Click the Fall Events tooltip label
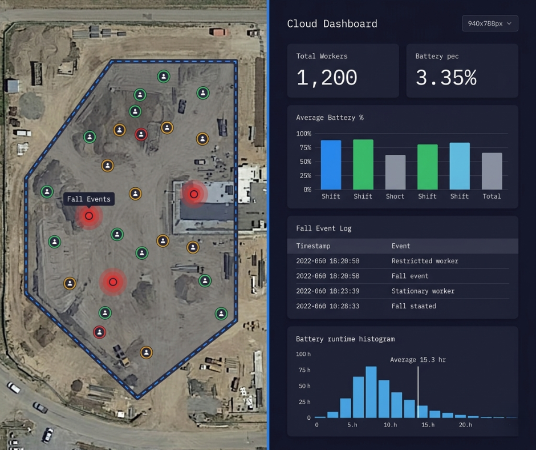 pyautogui.click(x=89, y=199)
